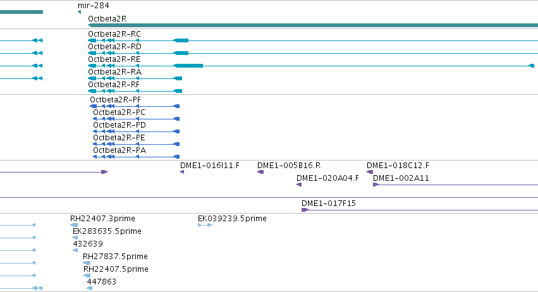Select transcript Octbeta2R-RC label
Screen dimensions: 538x292
114,34
